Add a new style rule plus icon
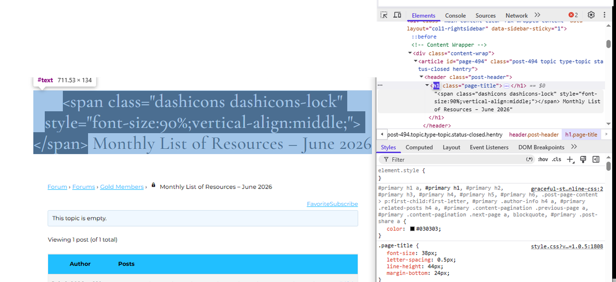616x282 pixels. pos(570,159)
